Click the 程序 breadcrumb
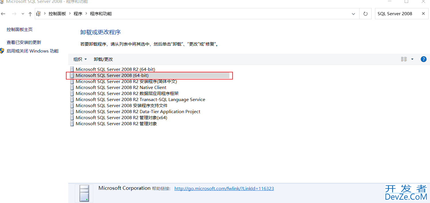The width and height of the screenshot is (430, 203). [78, 14]
